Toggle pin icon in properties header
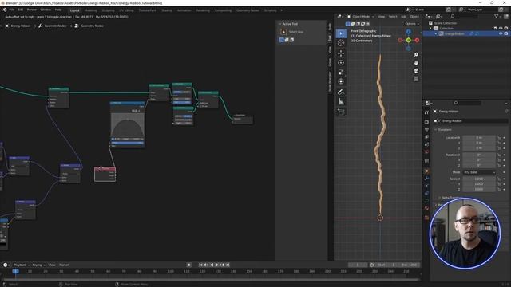The image size is (511, 287). (506, 112)
